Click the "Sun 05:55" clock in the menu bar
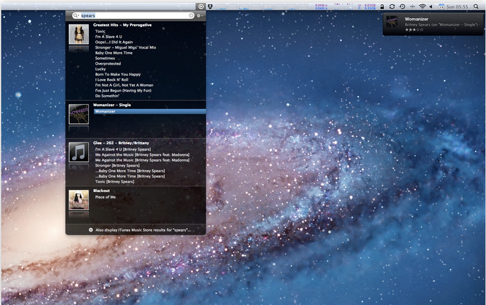 pos(457,7)
